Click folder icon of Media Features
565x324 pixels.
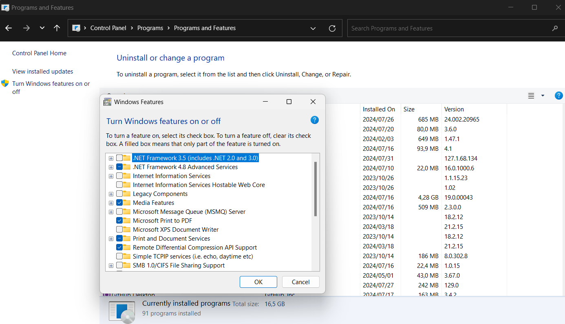point(127,202)
